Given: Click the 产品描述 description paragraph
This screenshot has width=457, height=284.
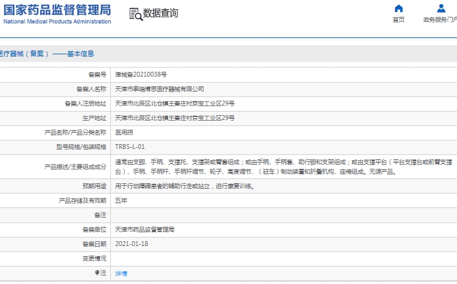Looking at the screenshot, I should 283,167.
